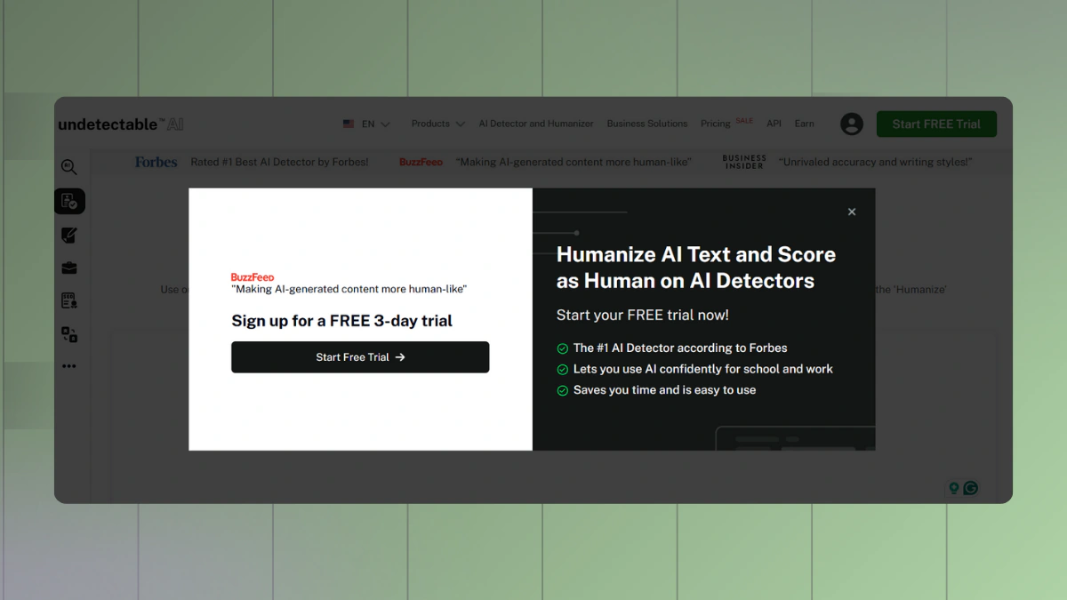Open the user profile avatar icon
This screenshot has height=600, width=1067.
(x=851, y=124)
